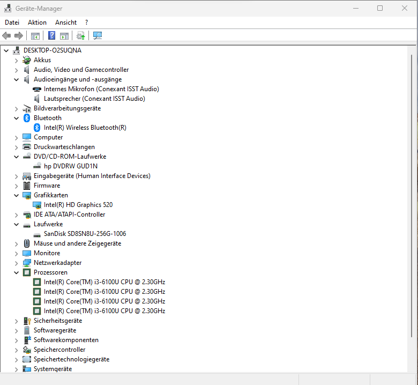Select IDE ATA/ATAPI-Controller label
418x385 pixels.
coord(69,214)
